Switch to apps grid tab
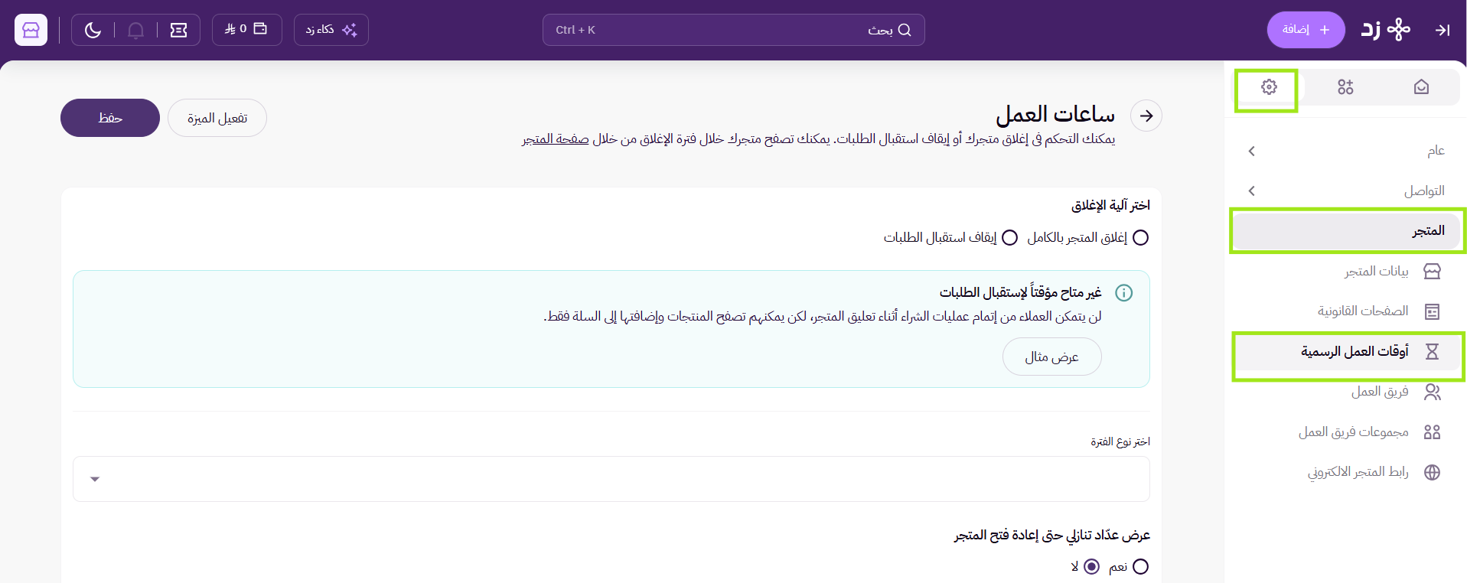The width and height of the screenshot is (1467, 583). pyautogui.click(x=1345, y=87)
